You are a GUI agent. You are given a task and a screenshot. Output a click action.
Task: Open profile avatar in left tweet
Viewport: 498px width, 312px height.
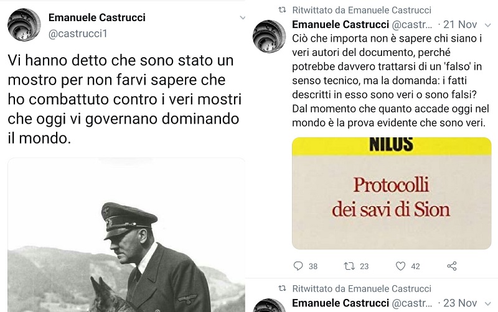[24, 25]
